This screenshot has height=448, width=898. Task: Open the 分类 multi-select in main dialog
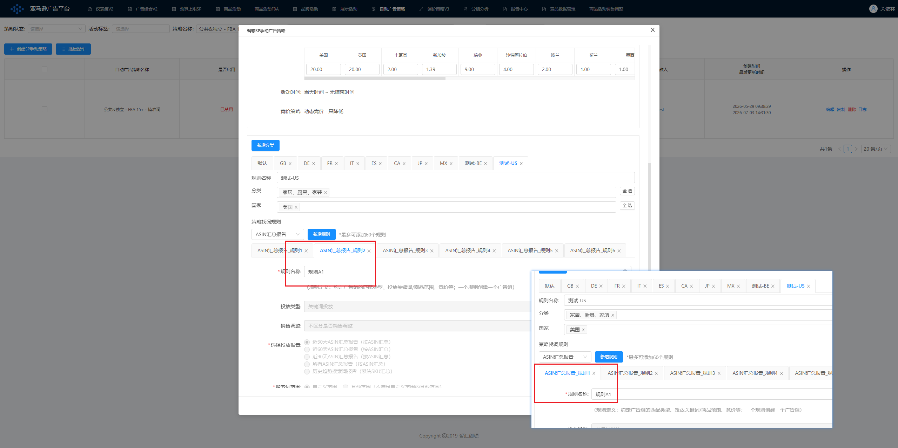[x=446, y=192]
